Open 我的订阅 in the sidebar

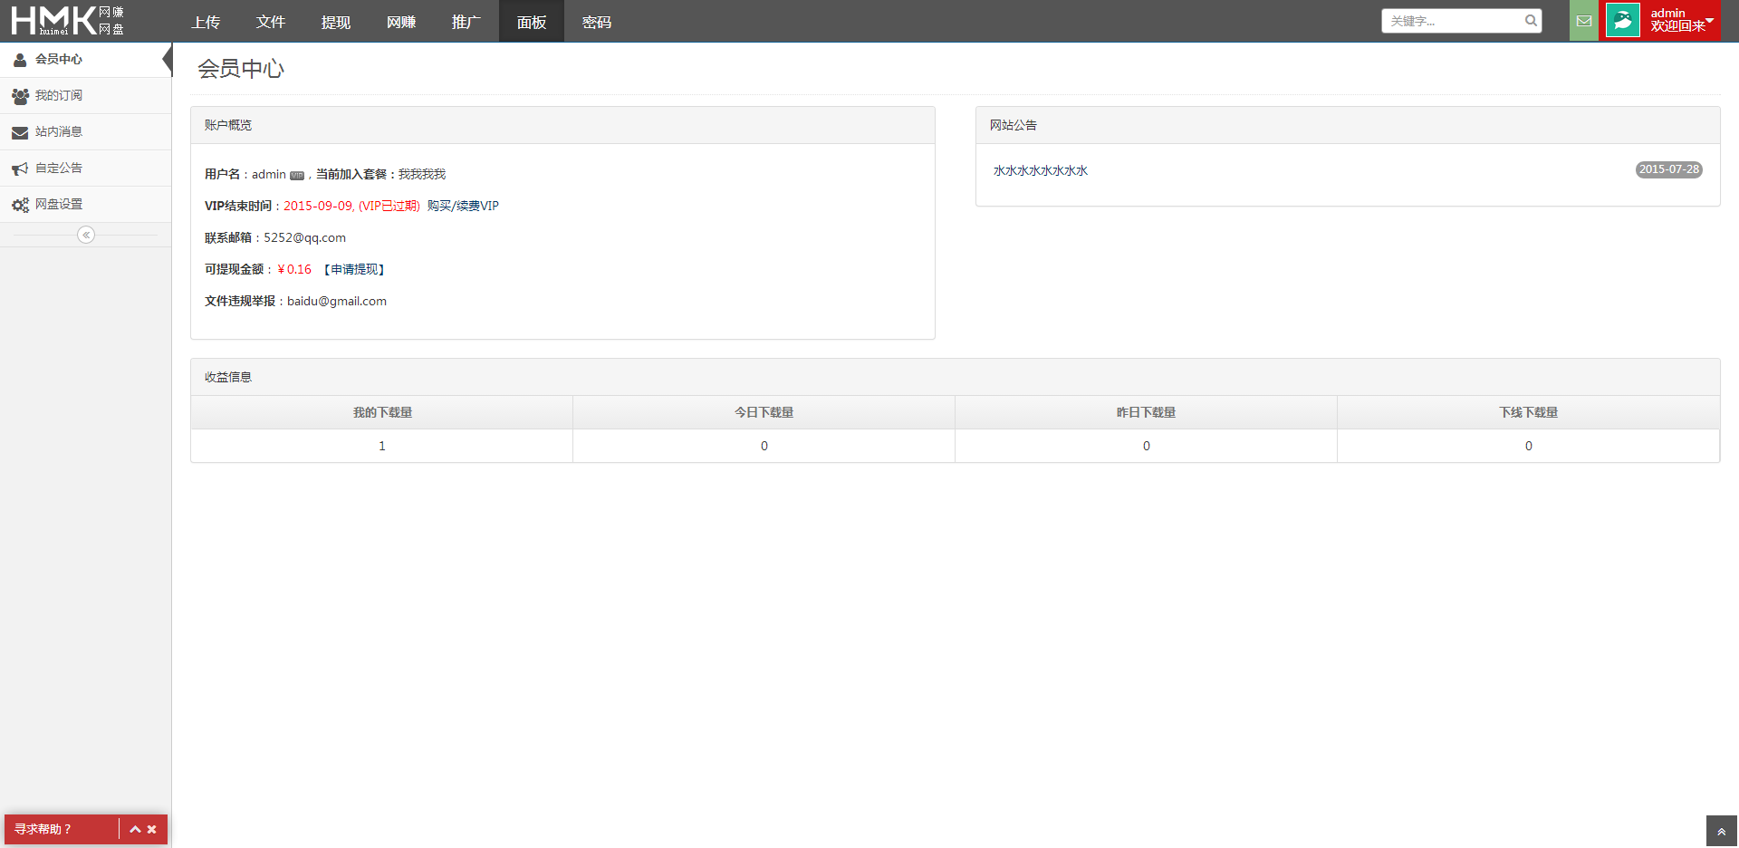[x=58, y=95]
